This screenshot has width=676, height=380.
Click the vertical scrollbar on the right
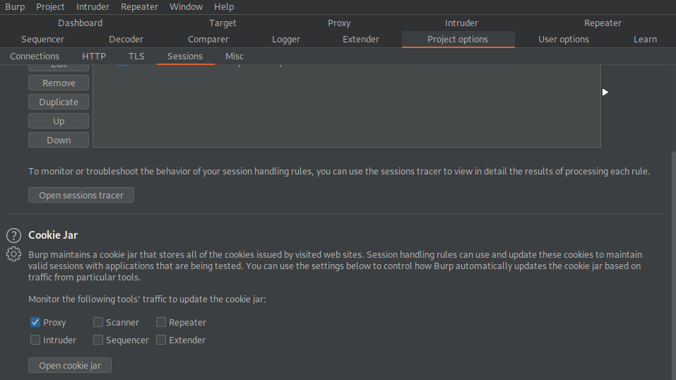click(x=671, y=261)
